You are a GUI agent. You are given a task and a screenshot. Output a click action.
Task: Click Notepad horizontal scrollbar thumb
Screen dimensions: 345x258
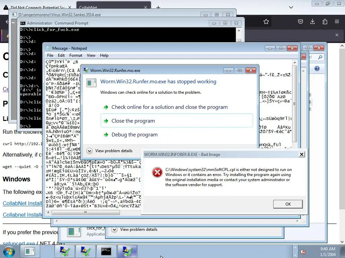coord(86,212)
